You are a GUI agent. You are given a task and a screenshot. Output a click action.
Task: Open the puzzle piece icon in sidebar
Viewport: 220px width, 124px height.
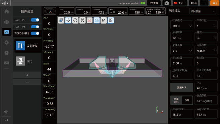(7, 53)
